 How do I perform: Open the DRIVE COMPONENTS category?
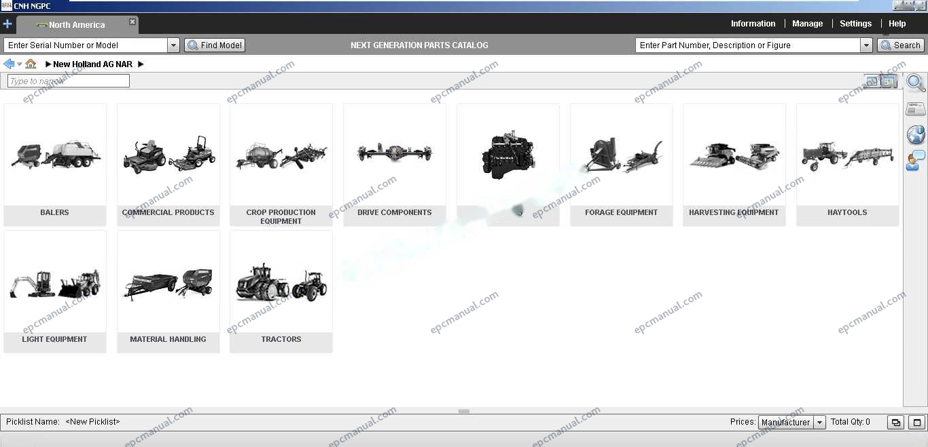[395, 165]
